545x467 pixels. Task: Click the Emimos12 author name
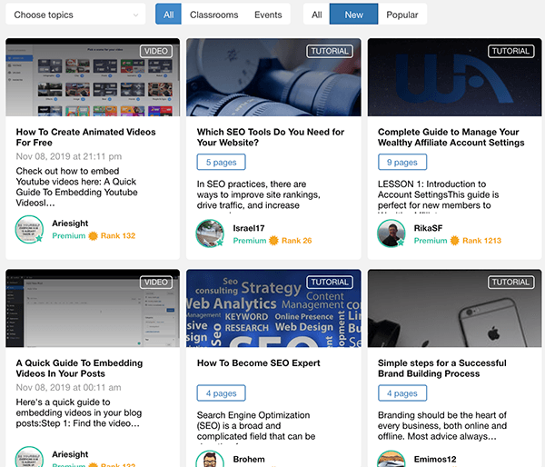point(435,459)
